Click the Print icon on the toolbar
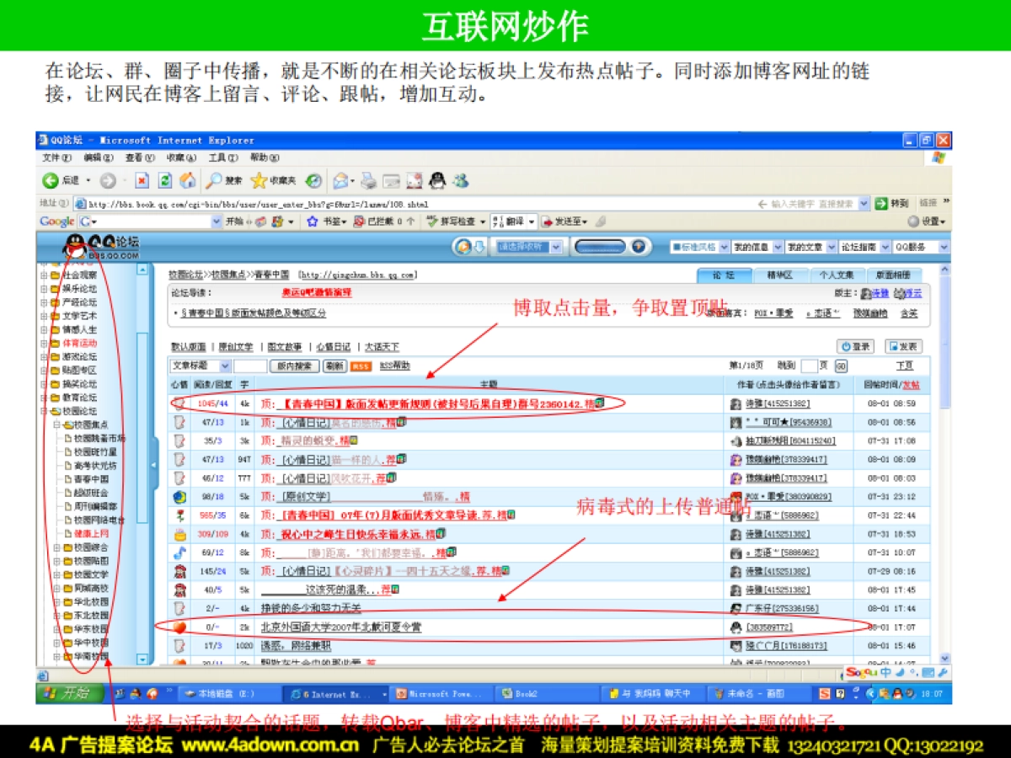Screen dimensions: 1011x758 pyautogui.click(x=369, y=180)
